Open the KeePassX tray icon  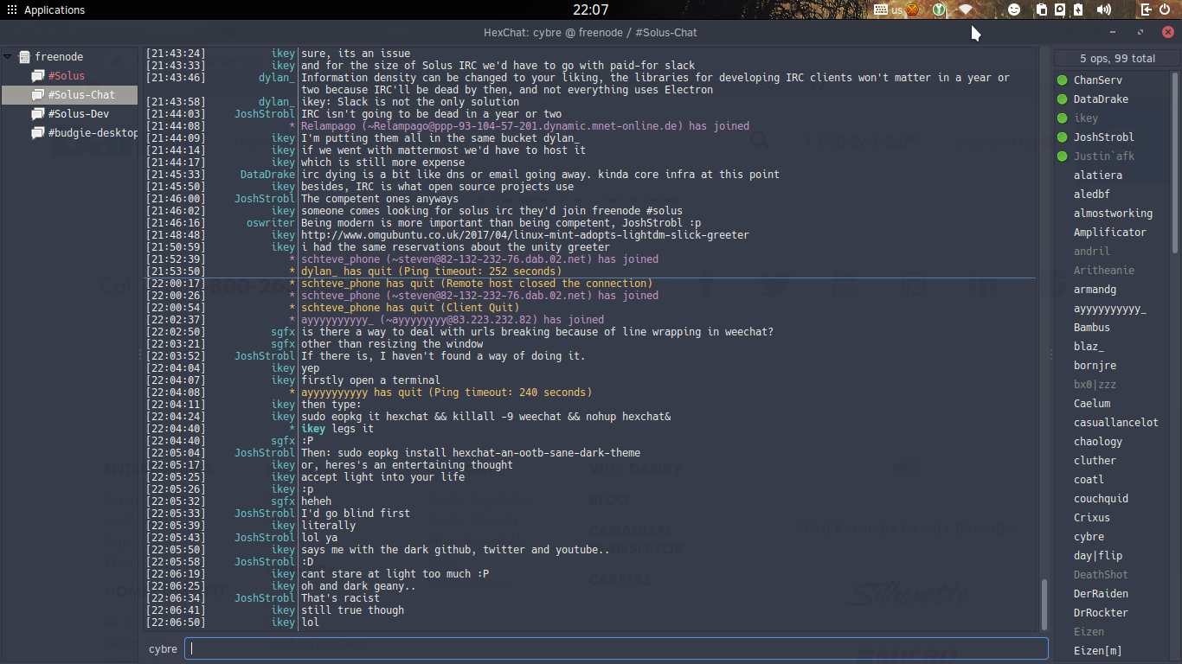pos(939,10)
